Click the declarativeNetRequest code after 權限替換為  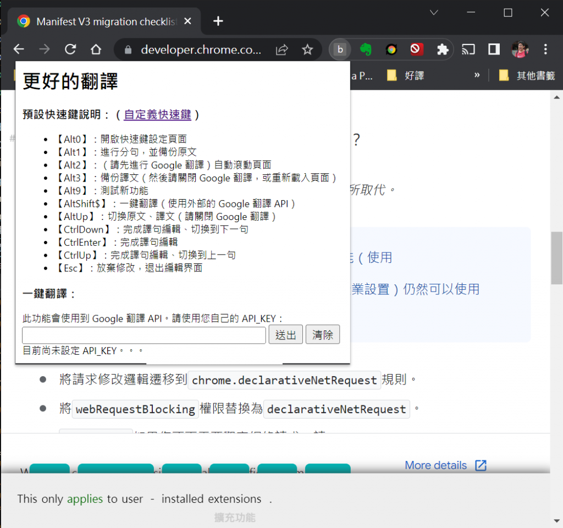[x=336, y=409]
